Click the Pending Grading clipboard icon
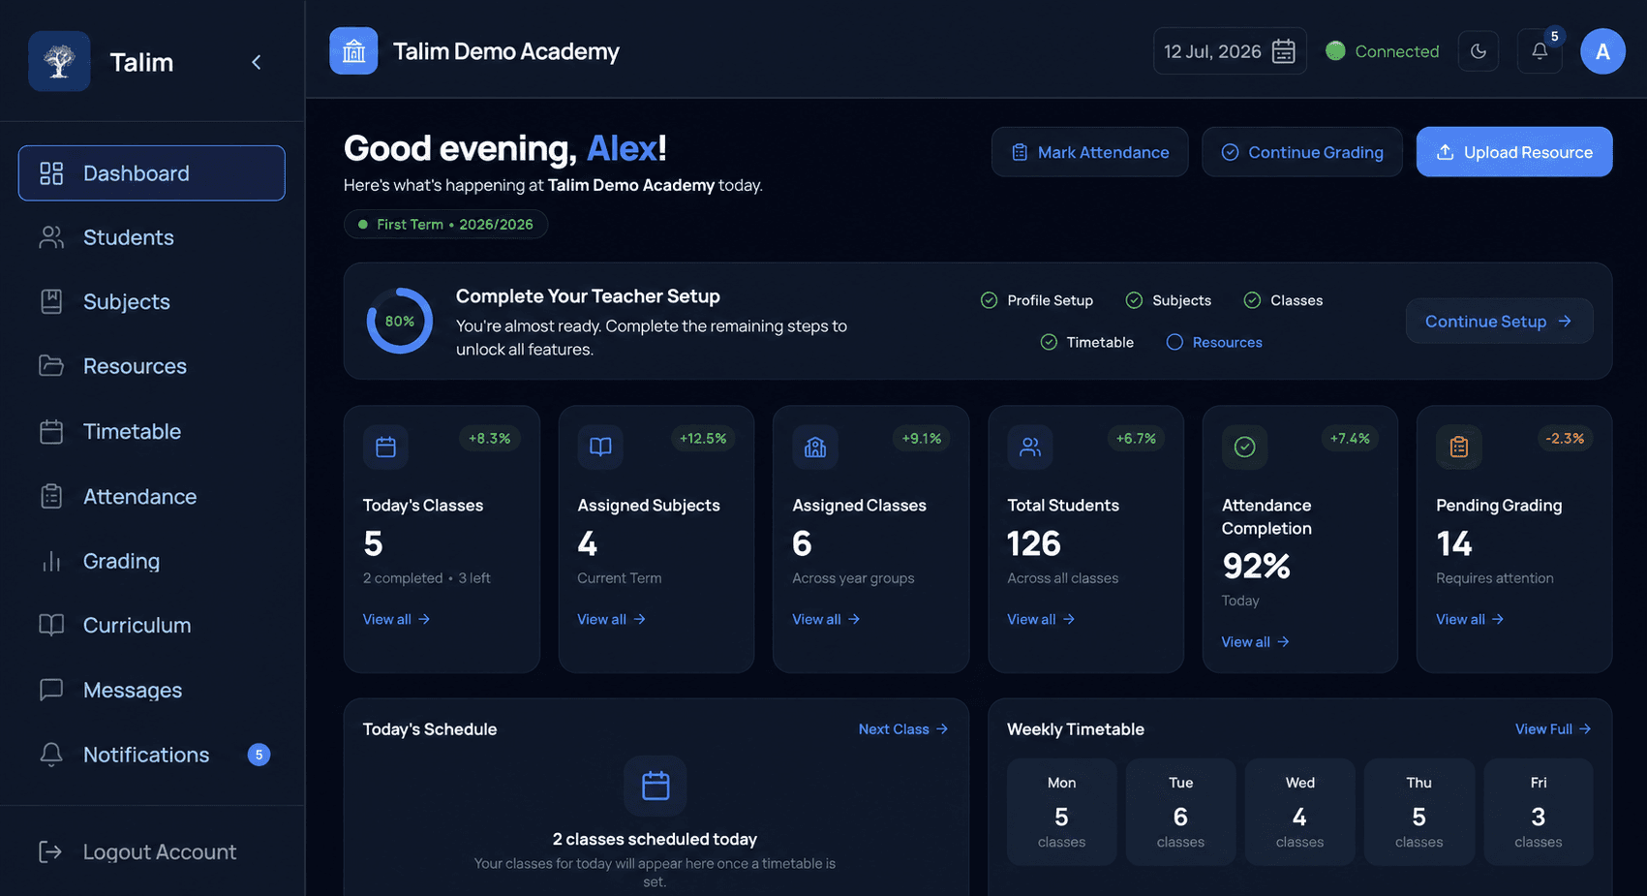Image resolution: width=1647 pixels, height=896 pixels. (x=1459, y=447)
